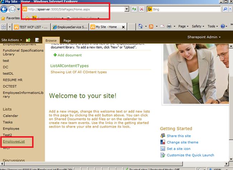Open the test library link

click(6, 61)
